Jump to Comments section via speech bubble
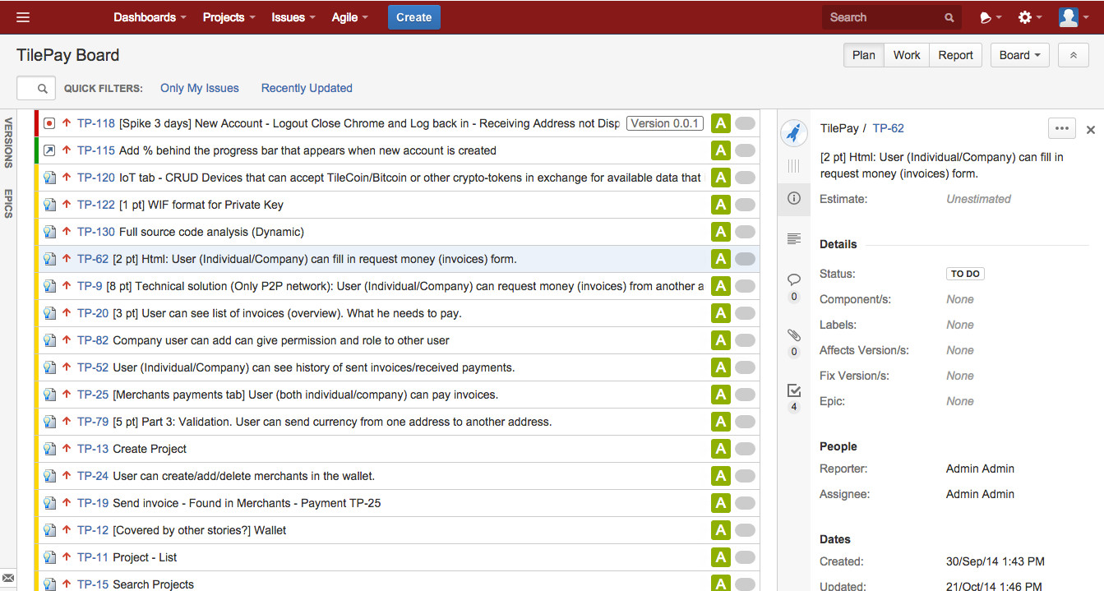1104x591 pixels. click(794, 279)
